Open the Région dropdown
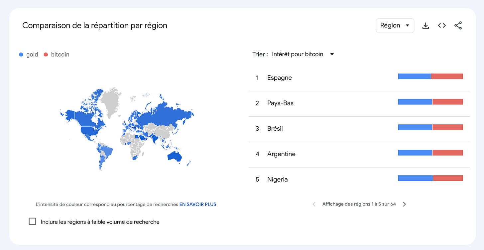This screenshot has height=250, width=484. [395, 26]
